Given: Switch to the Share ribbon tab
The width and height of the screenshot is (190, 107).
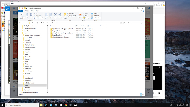Looking at the screenshot, I should 32,11.
